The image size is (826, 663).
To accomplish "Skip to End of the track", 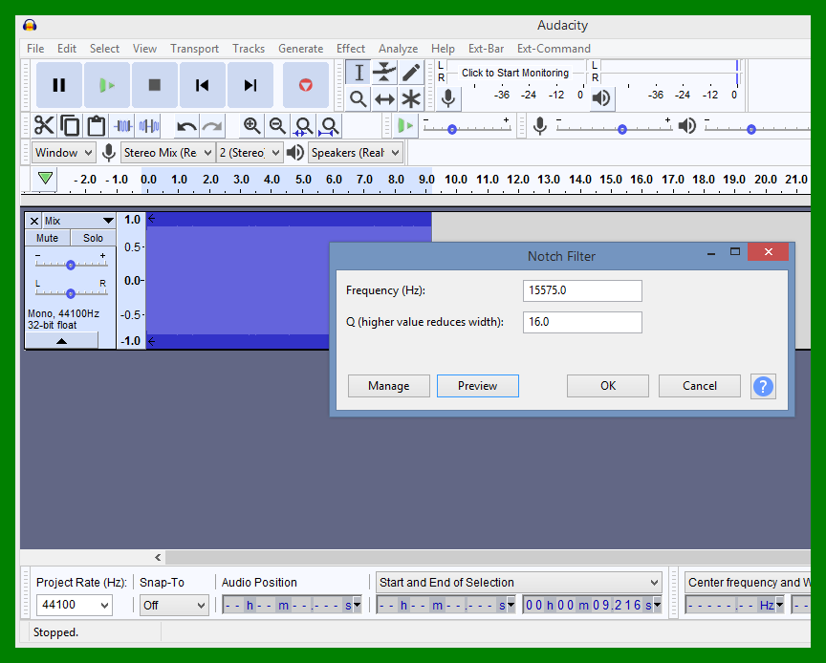I will coord(250,85).
